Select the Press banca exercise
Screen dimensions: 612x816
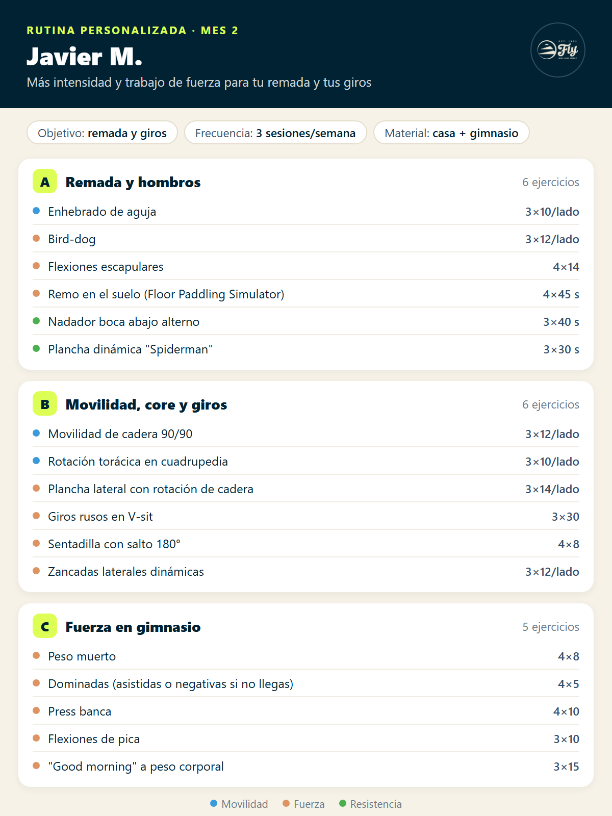click(306, 711)
